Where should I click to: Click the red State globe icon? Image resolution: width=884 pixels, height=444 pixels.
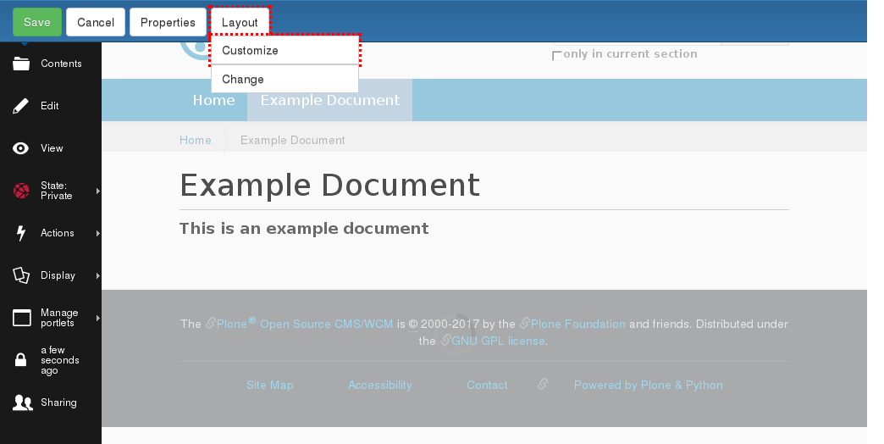[21, 191]
